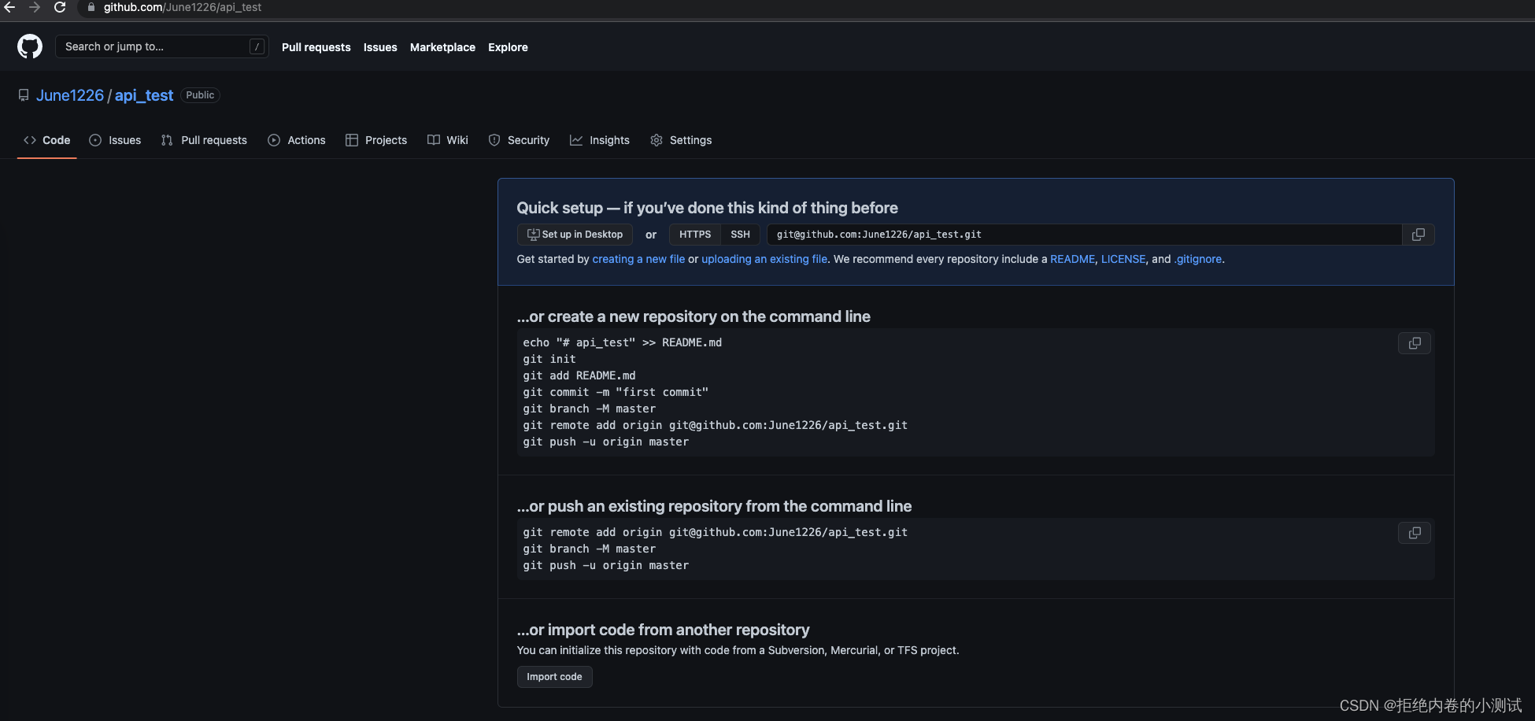Open the README recommendation link
1535x721 pixels.
tap(1072, 259)
